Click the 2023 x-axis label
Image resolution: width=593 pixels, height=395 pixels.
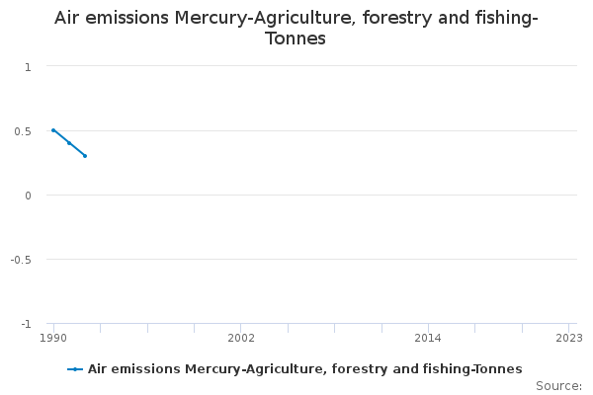568,338
